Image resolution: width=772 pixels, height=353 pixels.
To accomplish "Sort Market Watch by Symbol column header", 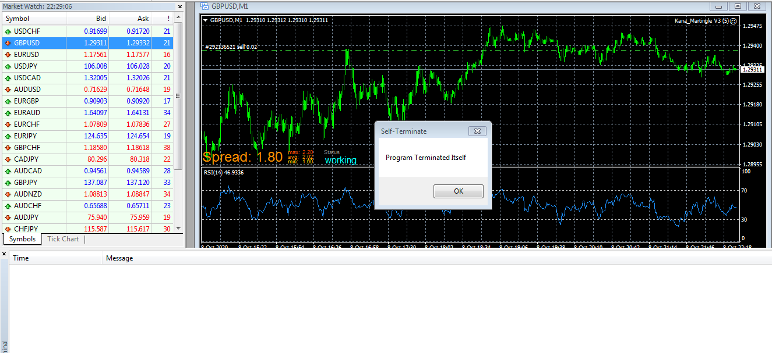I will click(x=34, y=19).
